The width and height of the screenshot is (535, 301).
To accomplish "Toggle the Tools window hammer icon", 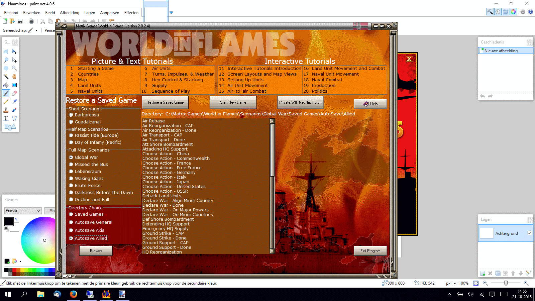I will 490,12.
